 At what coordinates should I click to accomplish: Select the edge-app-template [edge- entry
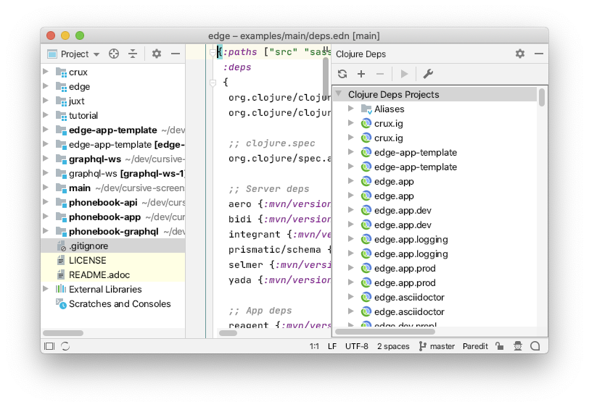coord(113,144)
